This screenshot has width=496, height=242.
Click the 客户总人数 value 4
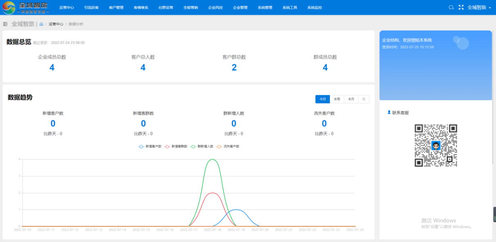143,67
